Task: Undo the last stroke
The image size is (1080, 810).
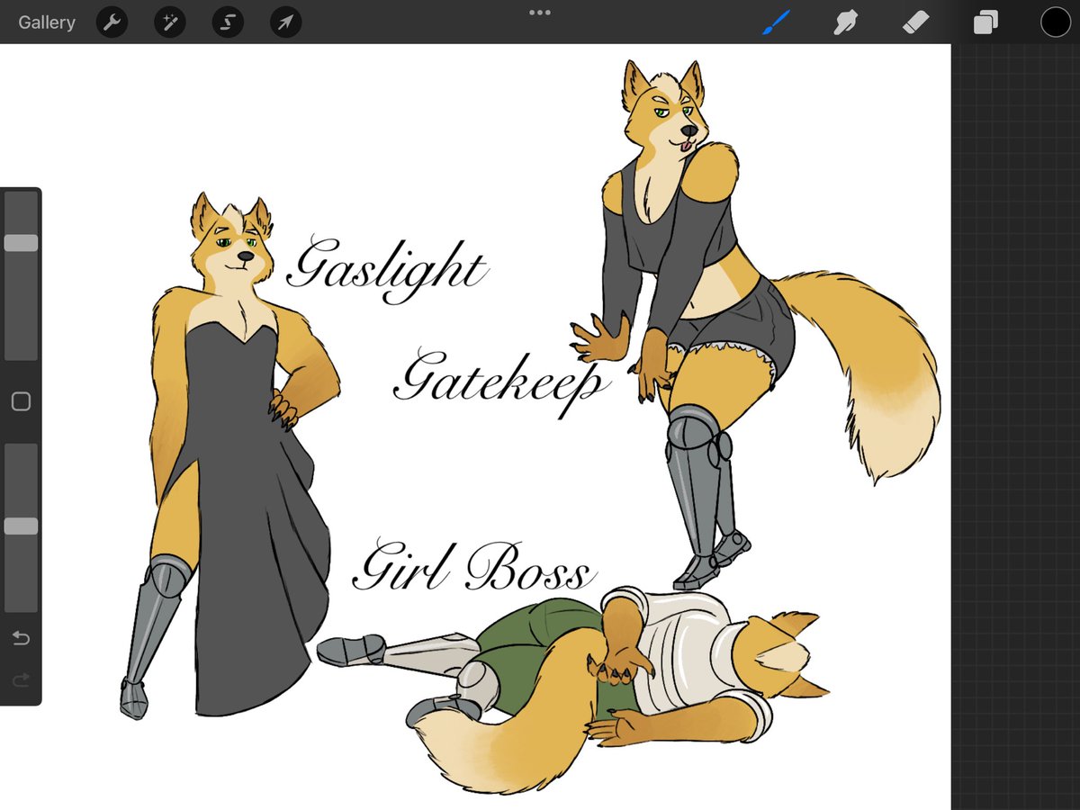Action: pyautogui.click(x=21, y=638)
